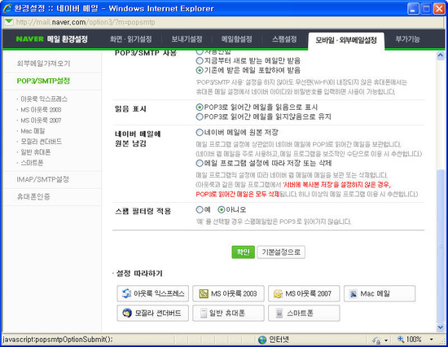Open the zoom level 100% dropdown arrow
This screenshot has height=347, width=448.
tap(432, 340)
